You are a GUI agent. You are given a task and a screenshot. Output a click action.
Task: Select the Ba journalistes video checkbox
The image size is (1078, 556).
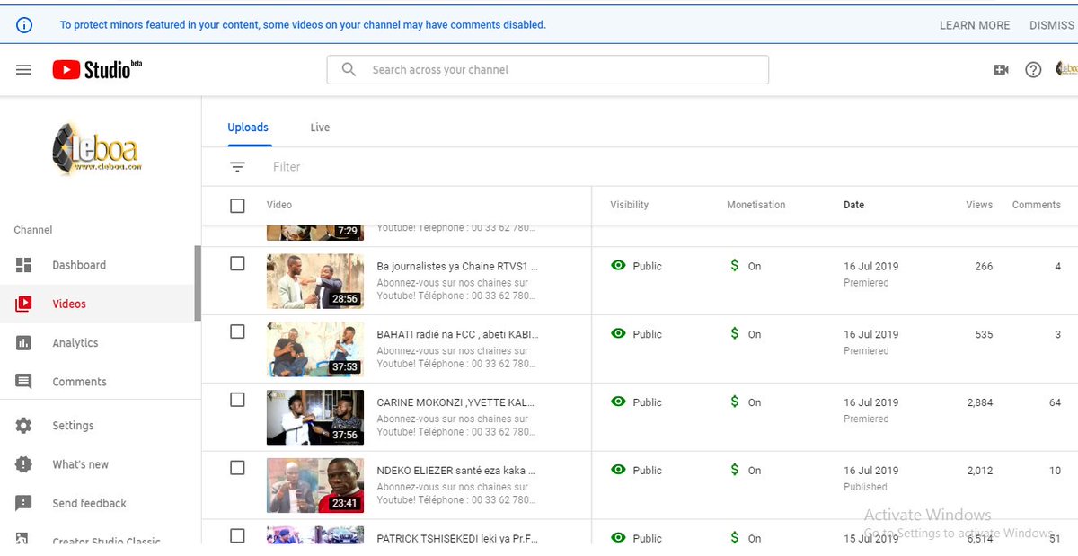pos(237,263)
